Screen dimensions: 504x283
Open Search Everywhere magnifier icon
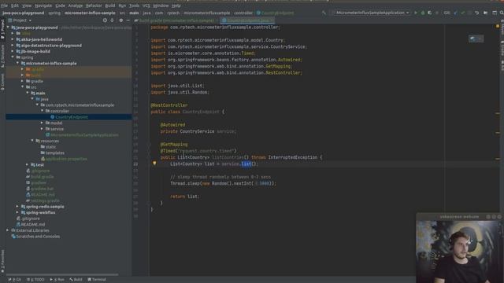click(501, 13)
